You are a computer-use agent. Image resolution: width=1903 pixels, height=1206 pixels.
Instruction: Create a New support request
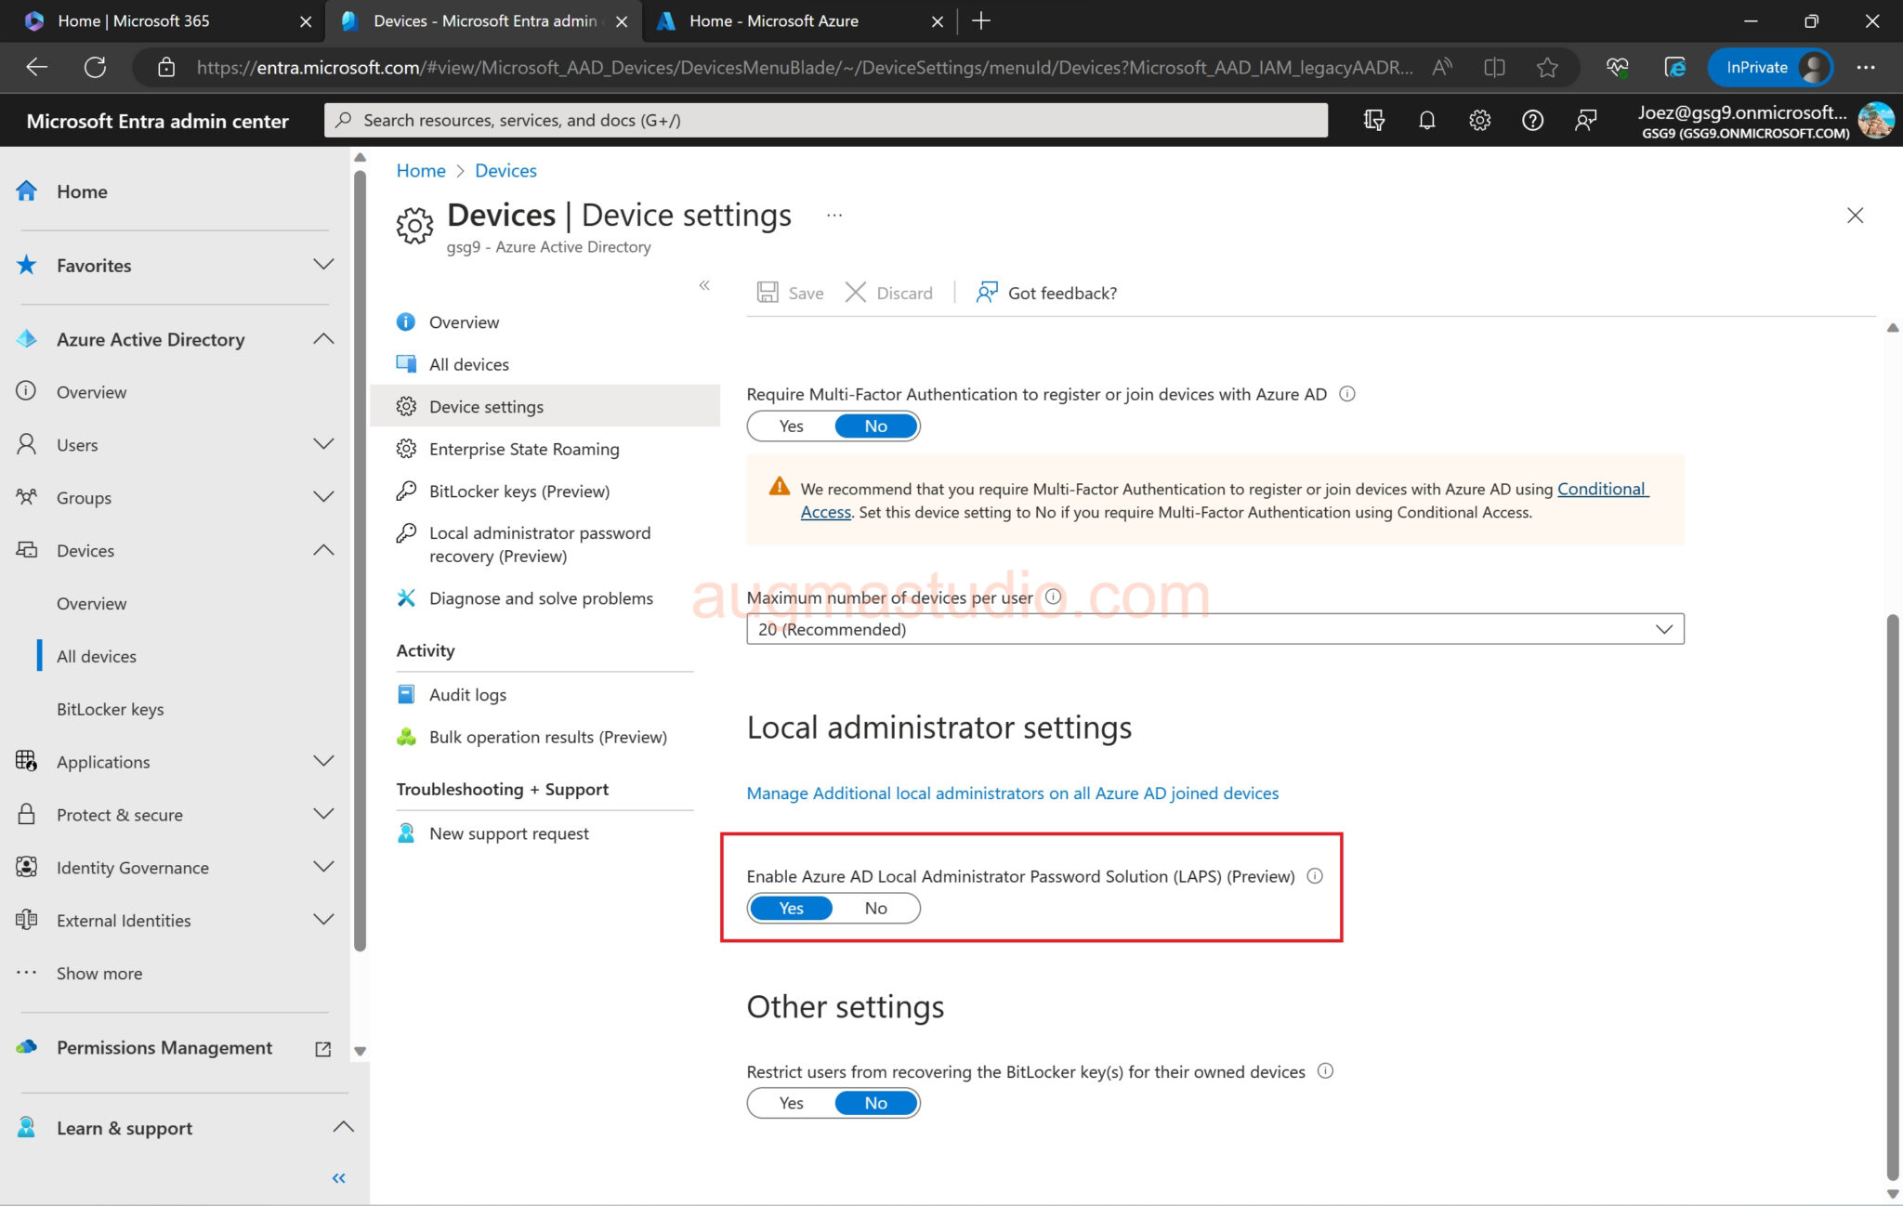tap(508, 832)
